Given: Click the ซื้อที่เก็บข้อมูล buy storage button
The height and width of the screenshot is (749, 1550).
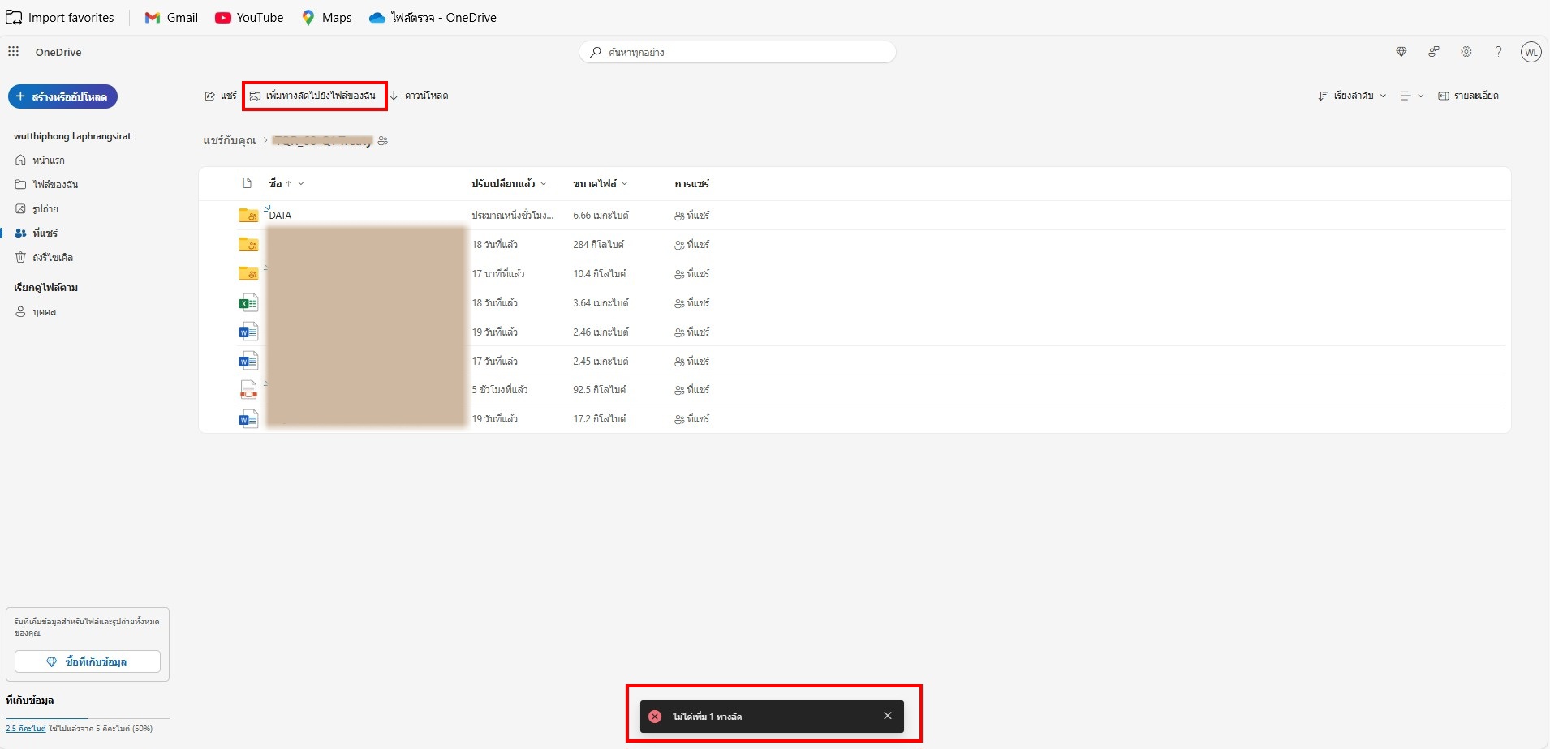Looking at the screenshot, I should (88, 661).
